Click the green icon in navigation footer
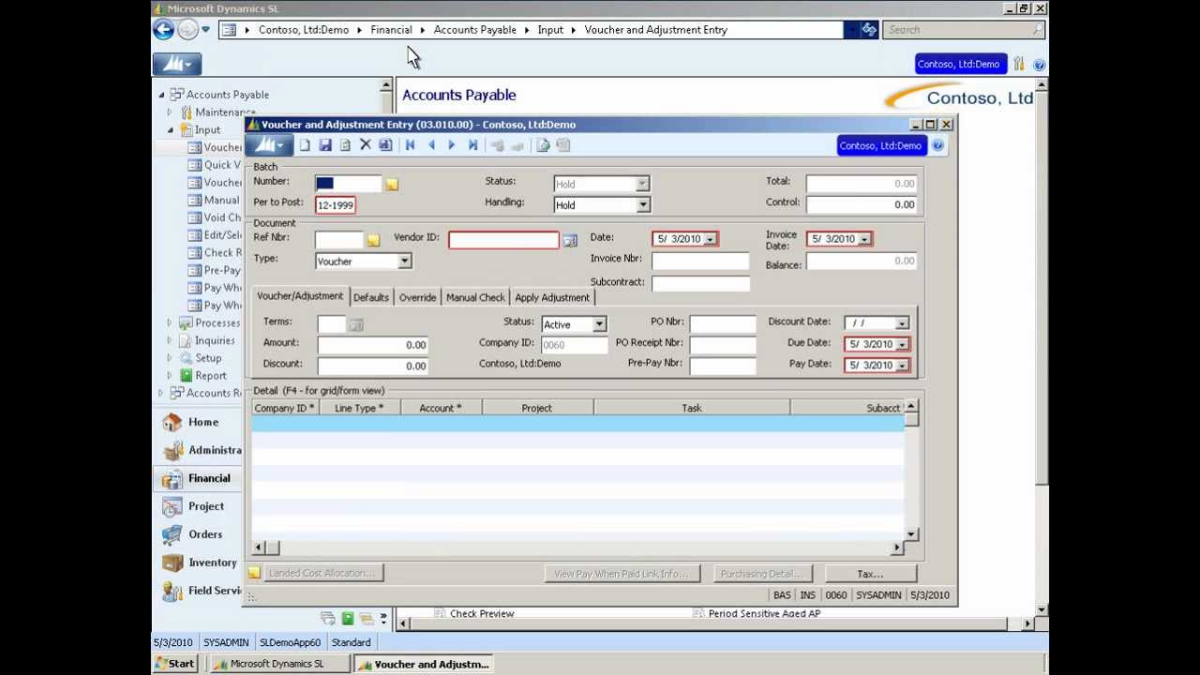Image resolution: width=1200 pixels, height=675 pixels. [x=348, y=619]
